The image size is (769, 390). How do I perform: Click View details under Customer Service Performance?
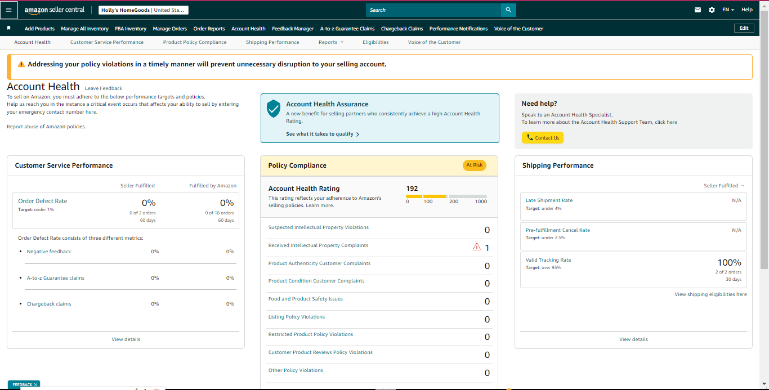tap(126, 339)
